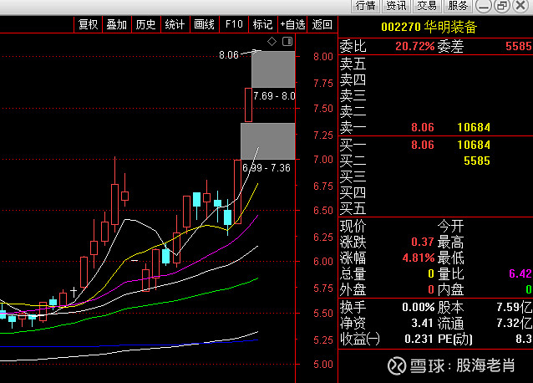Image resolution: width=533 pixels, height=383 pixels.
Task: Click the 涨幅 value 4.81%
Action: pyautogui.click(x=419, y=258)
